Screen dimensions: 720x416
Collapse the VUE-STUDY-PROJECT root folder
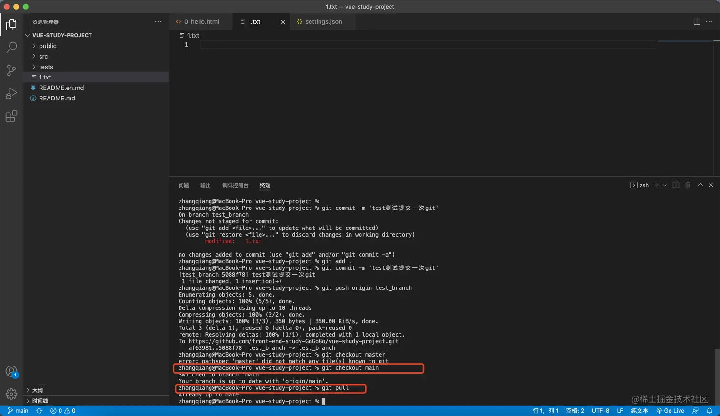tap(96, 35)
